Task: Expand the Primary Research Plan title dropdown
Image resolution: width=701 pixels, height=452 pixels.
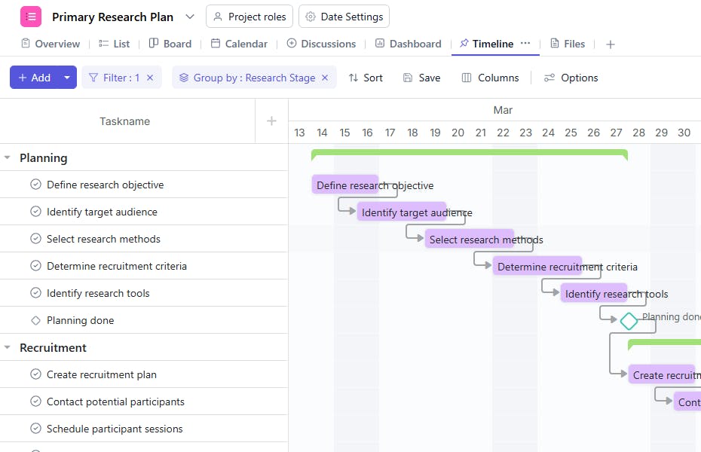Action: pos(189,17)
